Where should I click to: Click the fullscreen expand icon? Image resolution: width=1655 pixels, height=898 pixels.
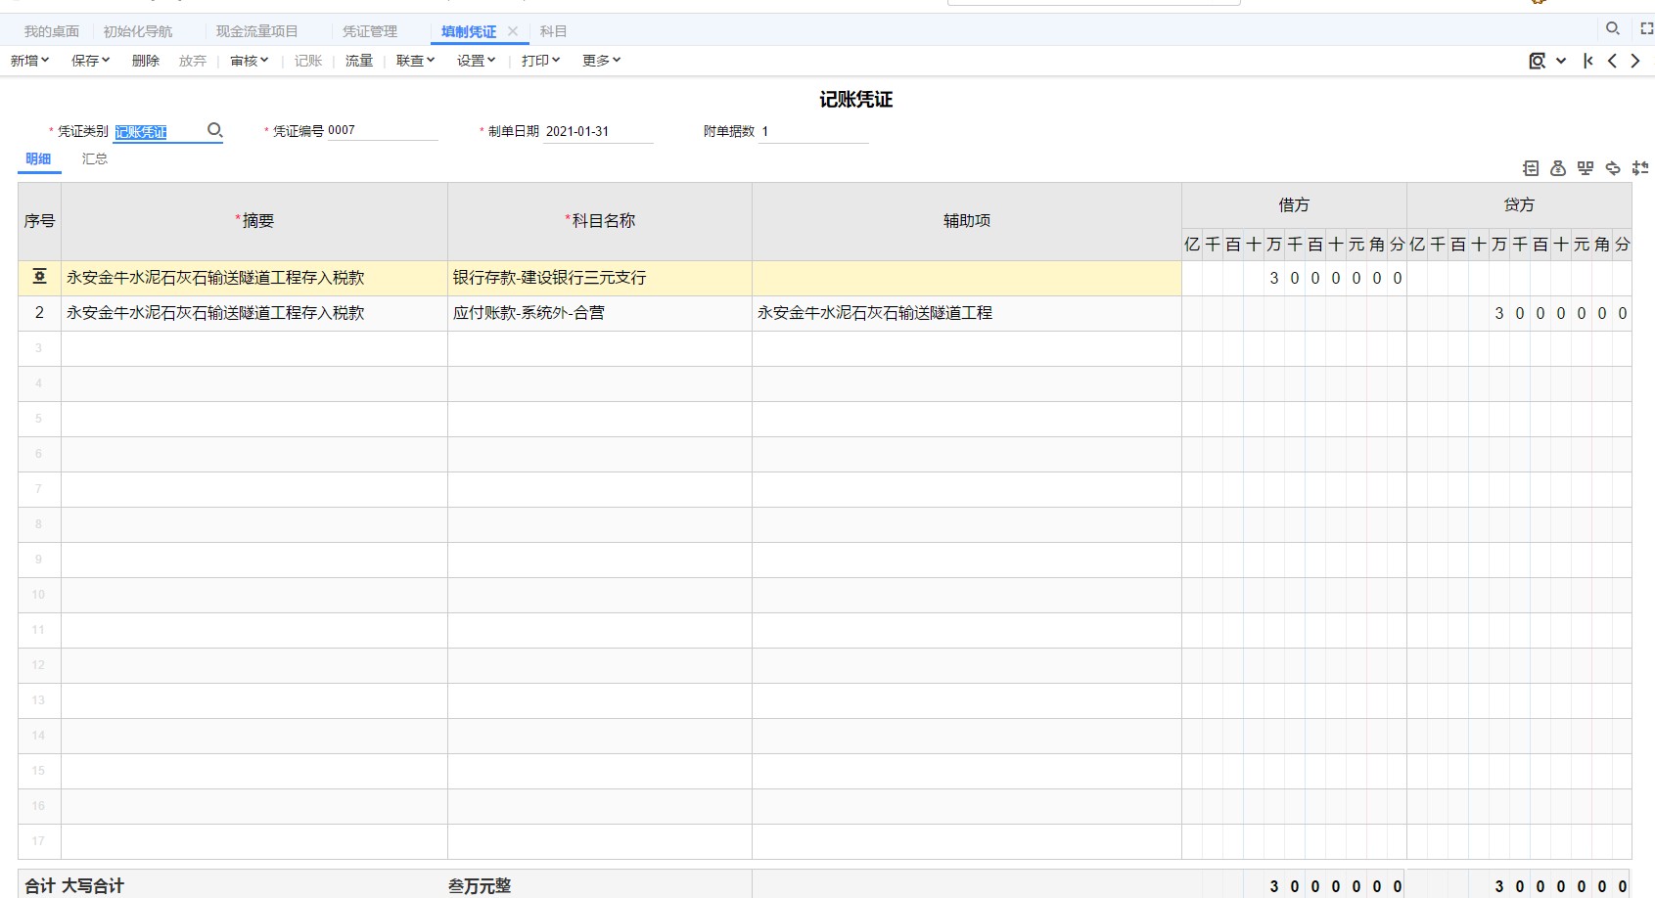[x=1647, y=29]
